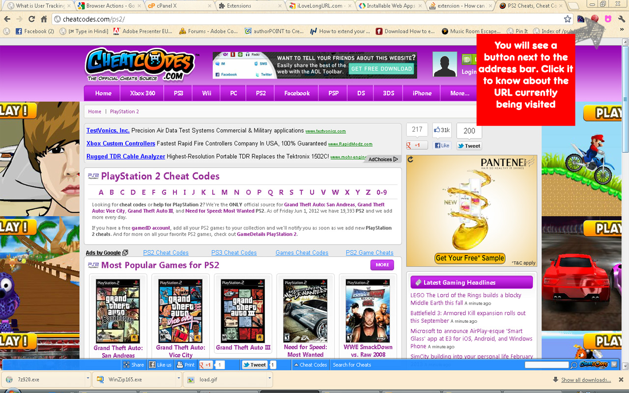The width and height of the screenshot is (629, 393).
Task: Open PS3 in the purple navigation bar
Action: (178, 93)
